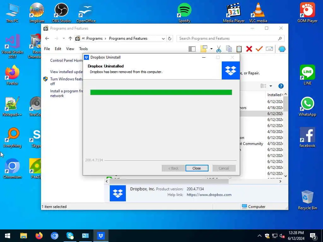Open VLC media player shortcut

(258, 13)
